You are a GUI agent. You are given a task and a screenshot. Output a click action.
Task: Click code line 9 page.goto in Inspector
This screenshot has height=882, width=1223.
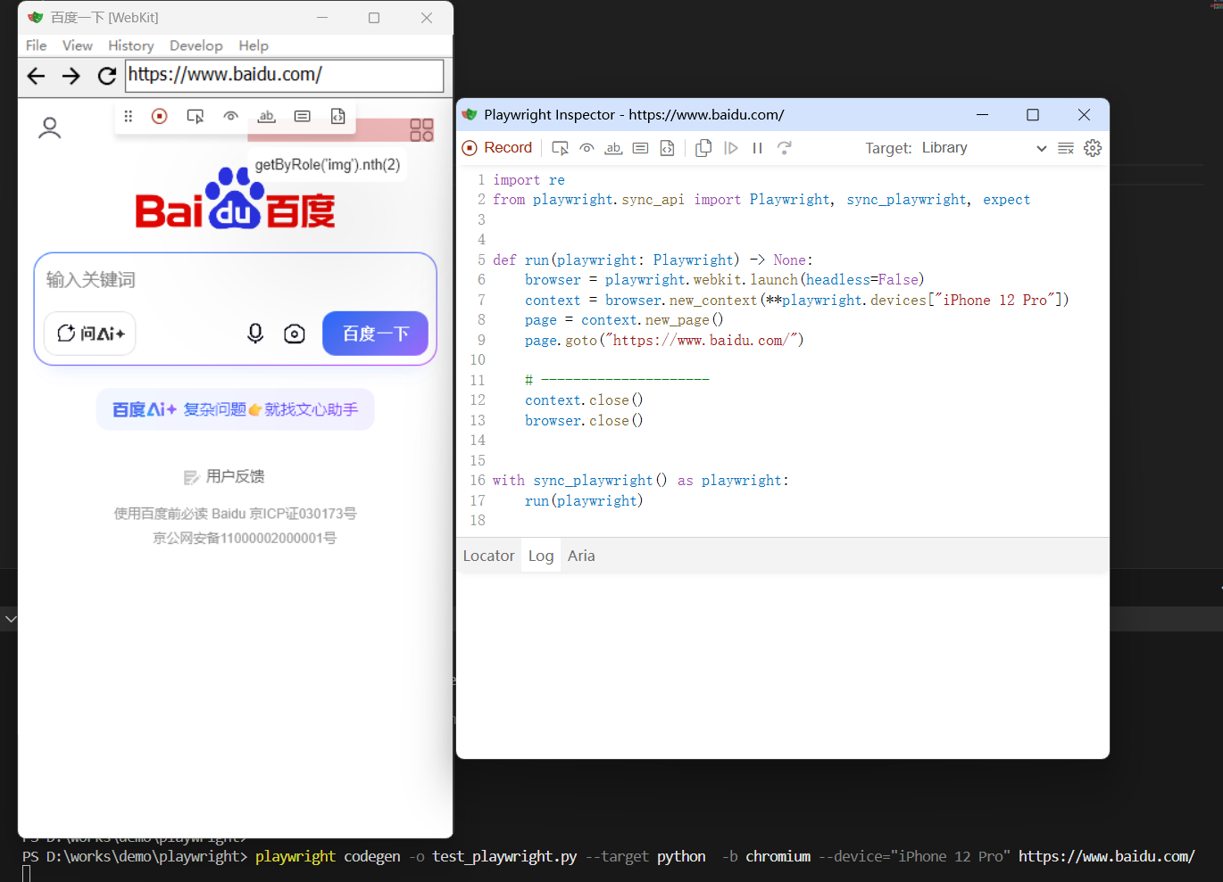[x=664, y=340]
